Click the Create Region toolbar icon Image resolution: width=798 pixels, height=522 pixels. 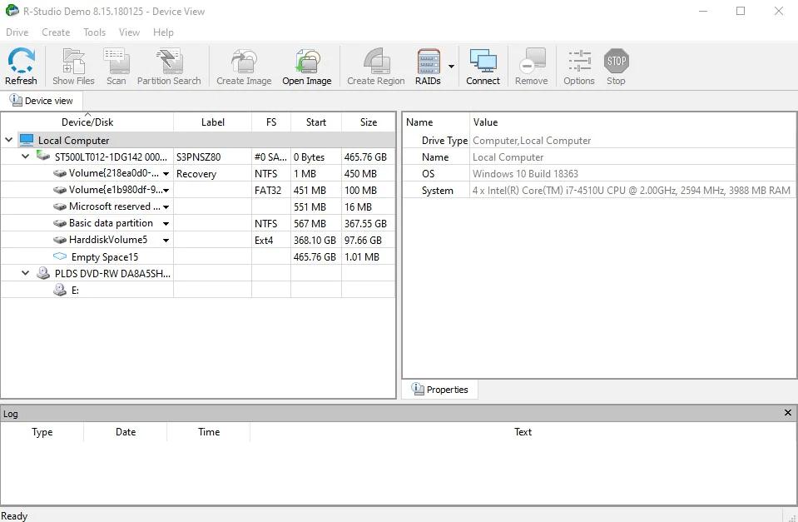[x=376, y=61]
